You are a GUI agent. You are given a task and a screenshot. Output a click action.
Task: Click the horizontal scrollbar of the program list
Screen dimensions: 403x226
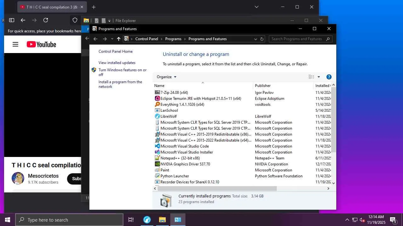pos(217,189)
